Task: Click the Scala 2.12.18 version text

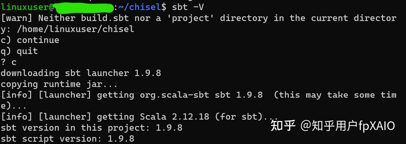Action: pyautogui.click(x=174, y=117)
